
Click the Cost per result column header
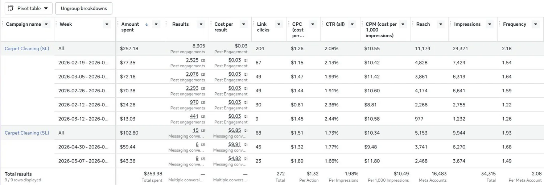[x=224, y=27]
